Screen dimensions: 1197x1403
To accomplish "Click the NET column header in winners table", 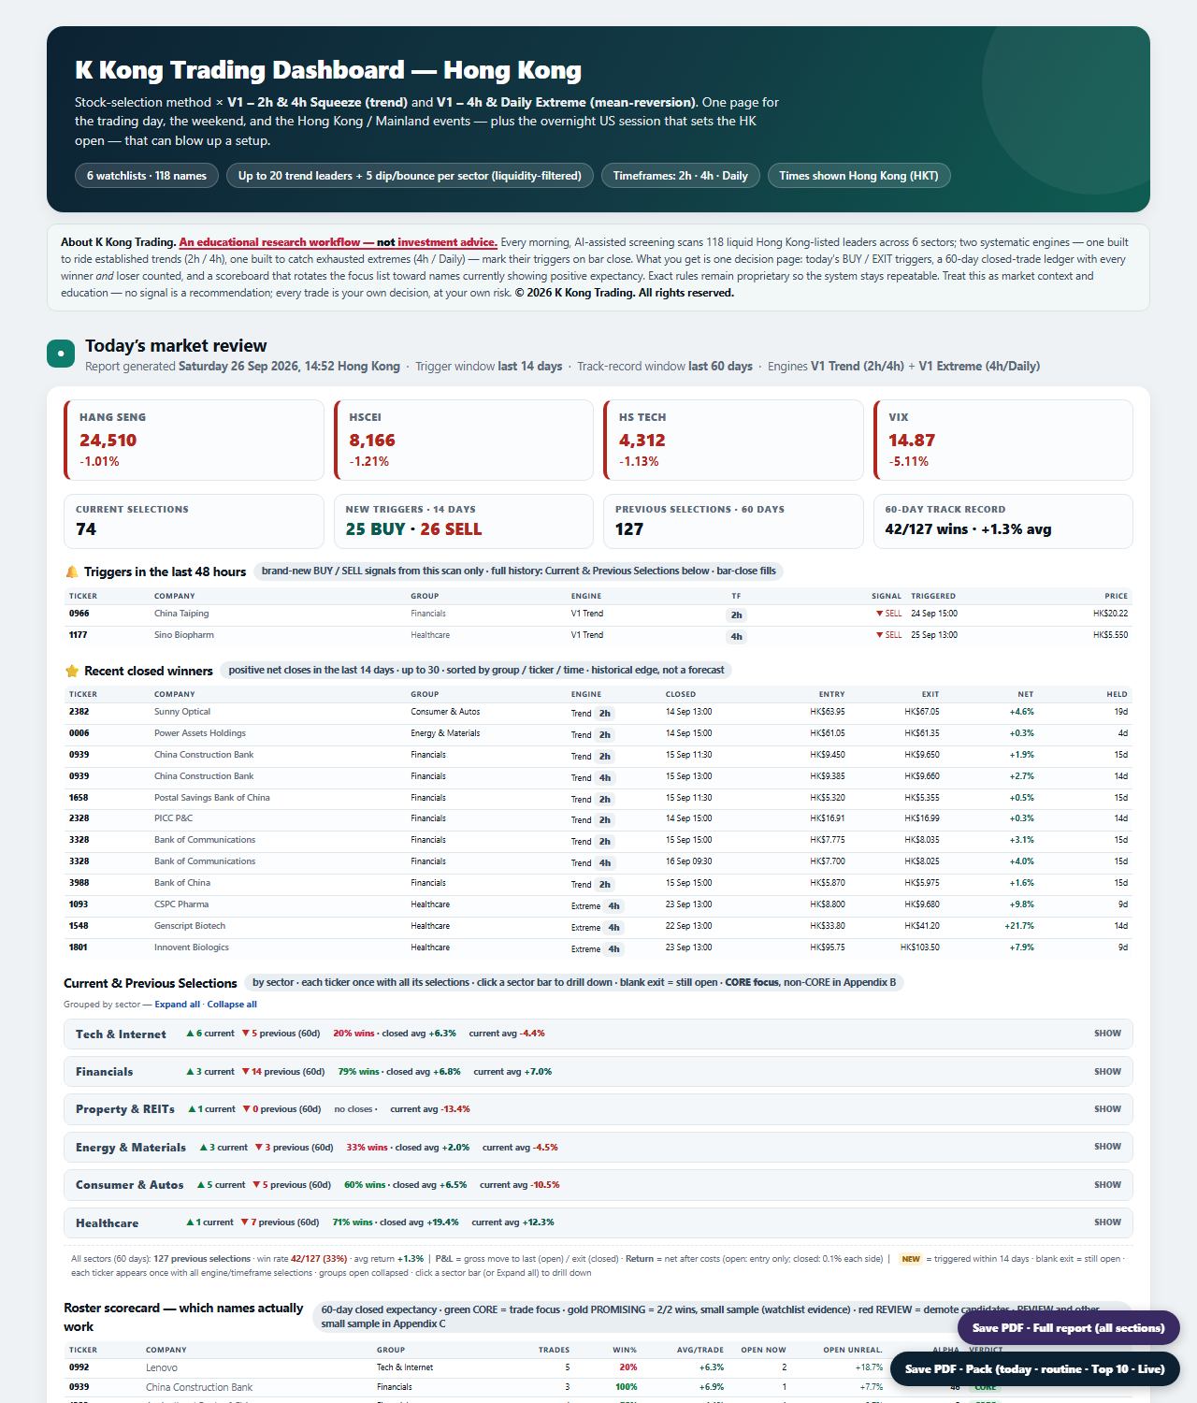I will coord(1026,694).
